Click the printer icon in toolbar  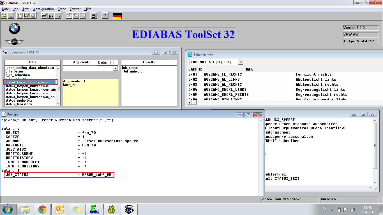coord(94,16)
